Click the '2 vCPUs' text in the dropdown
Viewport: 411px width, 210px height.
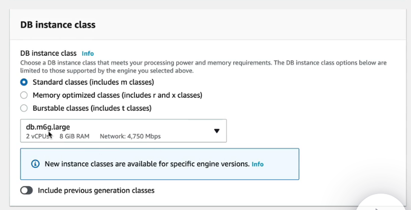(39, 137)
